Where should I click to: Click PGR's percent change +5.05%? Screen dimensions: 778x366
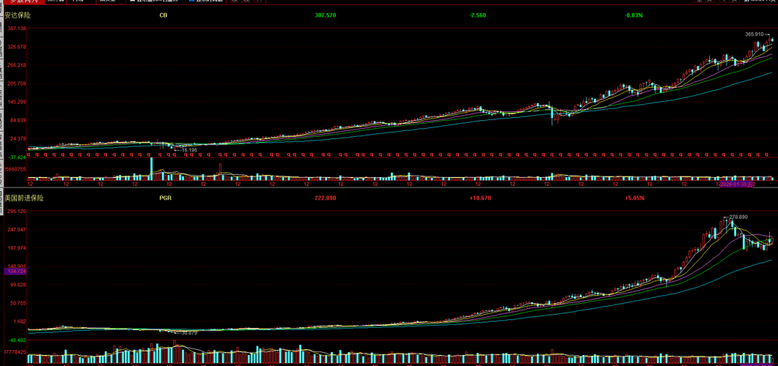pyautogui.click(x=634, y=198)
